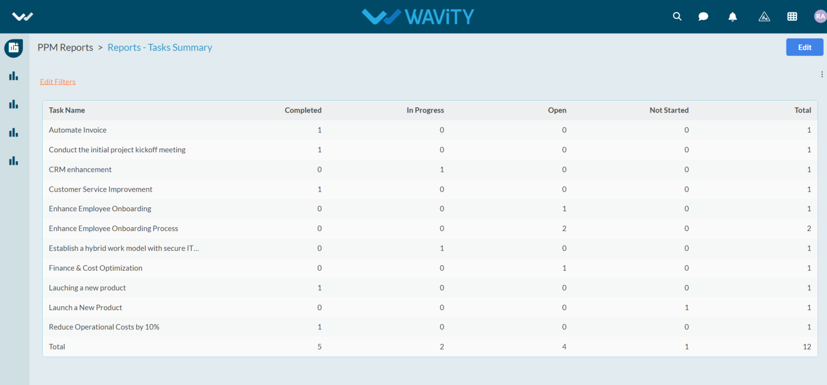Open the fourth bar chart sidebar icon
This screenshot has width=827, height=385.
(13, 161)
